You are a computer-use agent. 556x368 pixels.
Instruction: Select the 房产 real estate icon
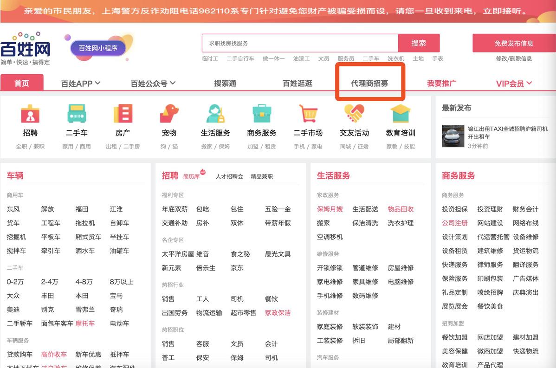[x=123, y=114]
